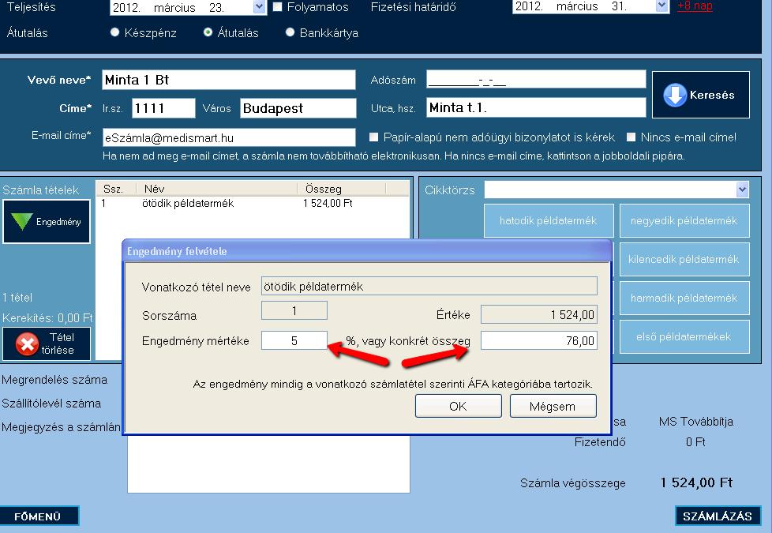Click the MS Továbbítja text

click(695, 422)
